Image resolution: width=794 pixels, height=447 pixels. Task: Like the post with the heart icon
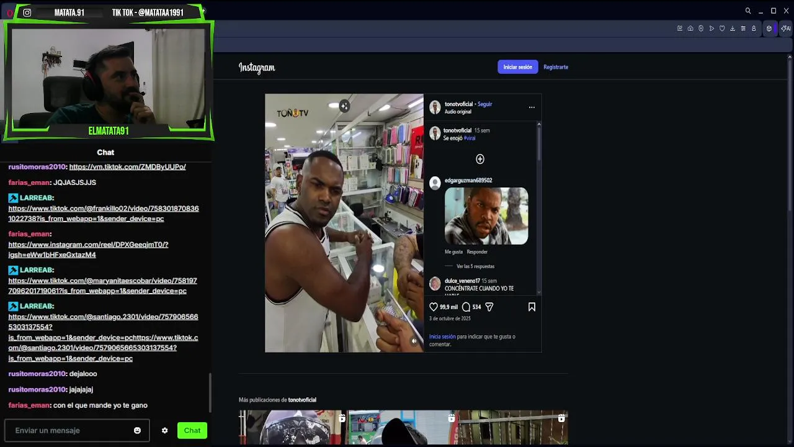[434, 307]
